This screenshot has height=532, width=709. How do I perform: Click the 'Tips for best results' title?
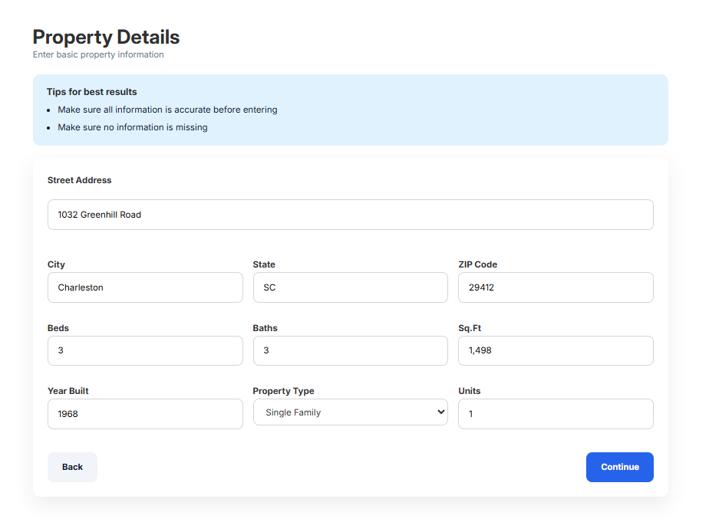click(x=91, y=92)
